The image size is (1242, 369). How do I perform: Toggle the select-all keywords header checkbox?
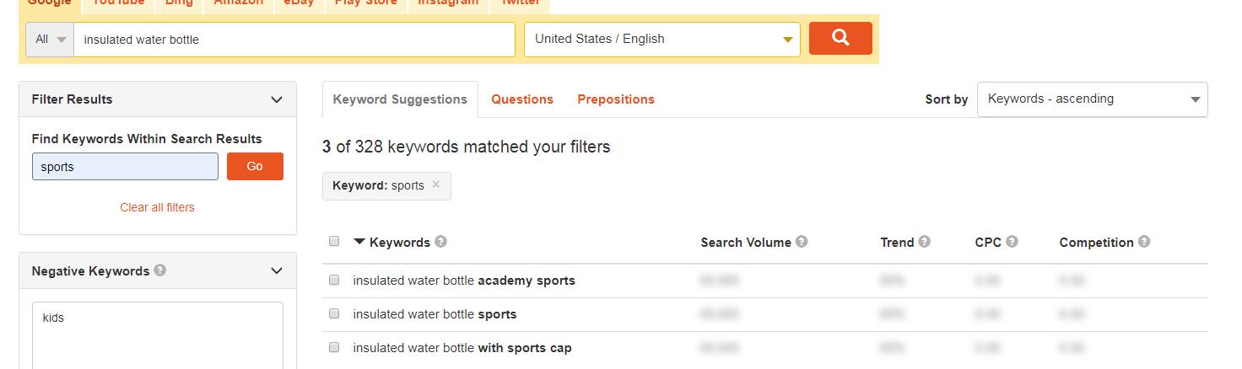point(334,241)
